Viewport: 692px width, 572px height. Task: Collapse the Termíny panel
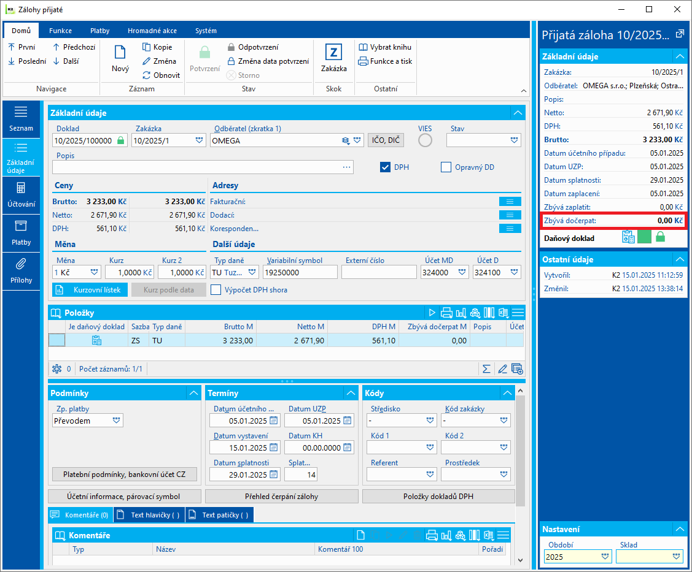tap(351, 393)
